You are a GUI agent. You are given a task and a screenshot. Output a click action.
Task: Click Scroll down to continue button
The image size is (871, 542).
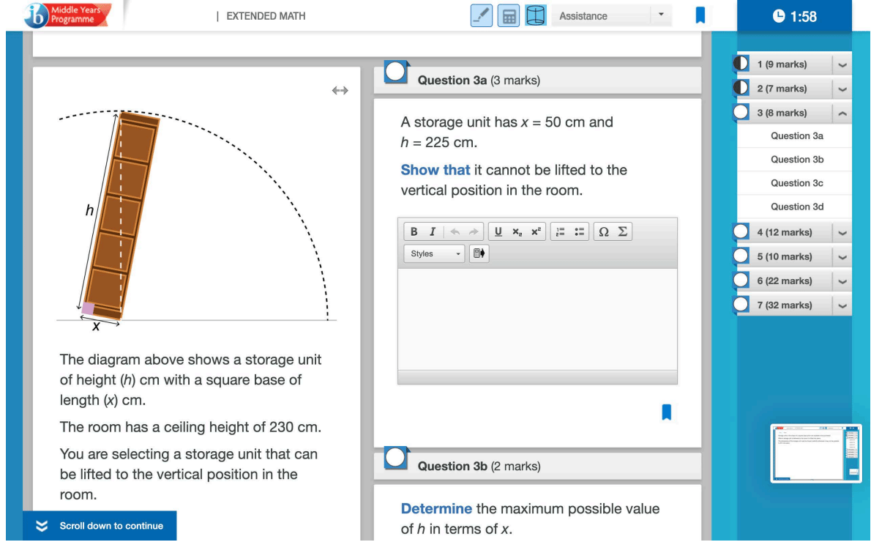click(x=100, y=526)
